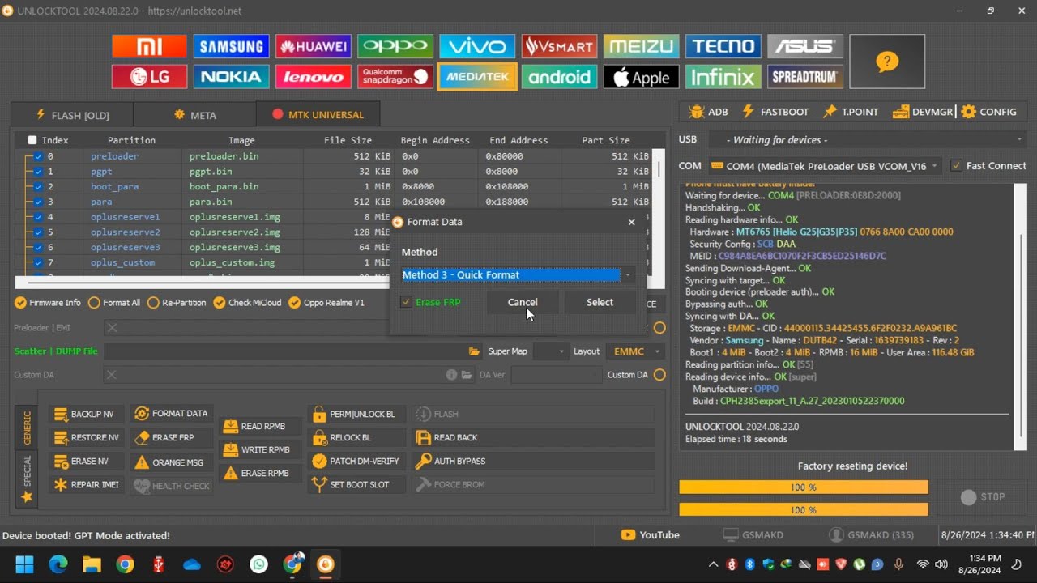Open WhatsApp from the taskbar
The height and width of the screenshot is (583, 1037).
point(258,564)
